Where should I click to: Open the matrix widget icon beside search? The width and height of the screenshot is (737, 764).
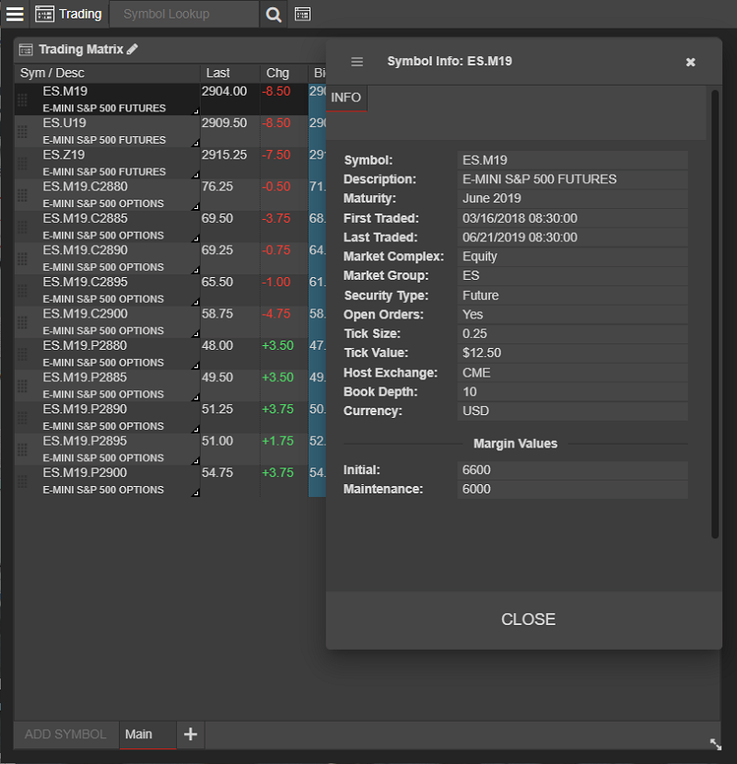click(302, 14)
